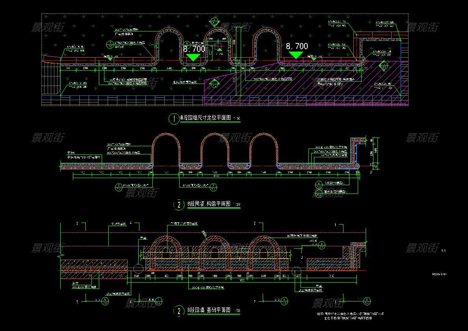This screenshot has width=468, height=331.
Task: Click section marker above the middle arch in top plan
Action: pyautogui.click(x=214, y=21)
